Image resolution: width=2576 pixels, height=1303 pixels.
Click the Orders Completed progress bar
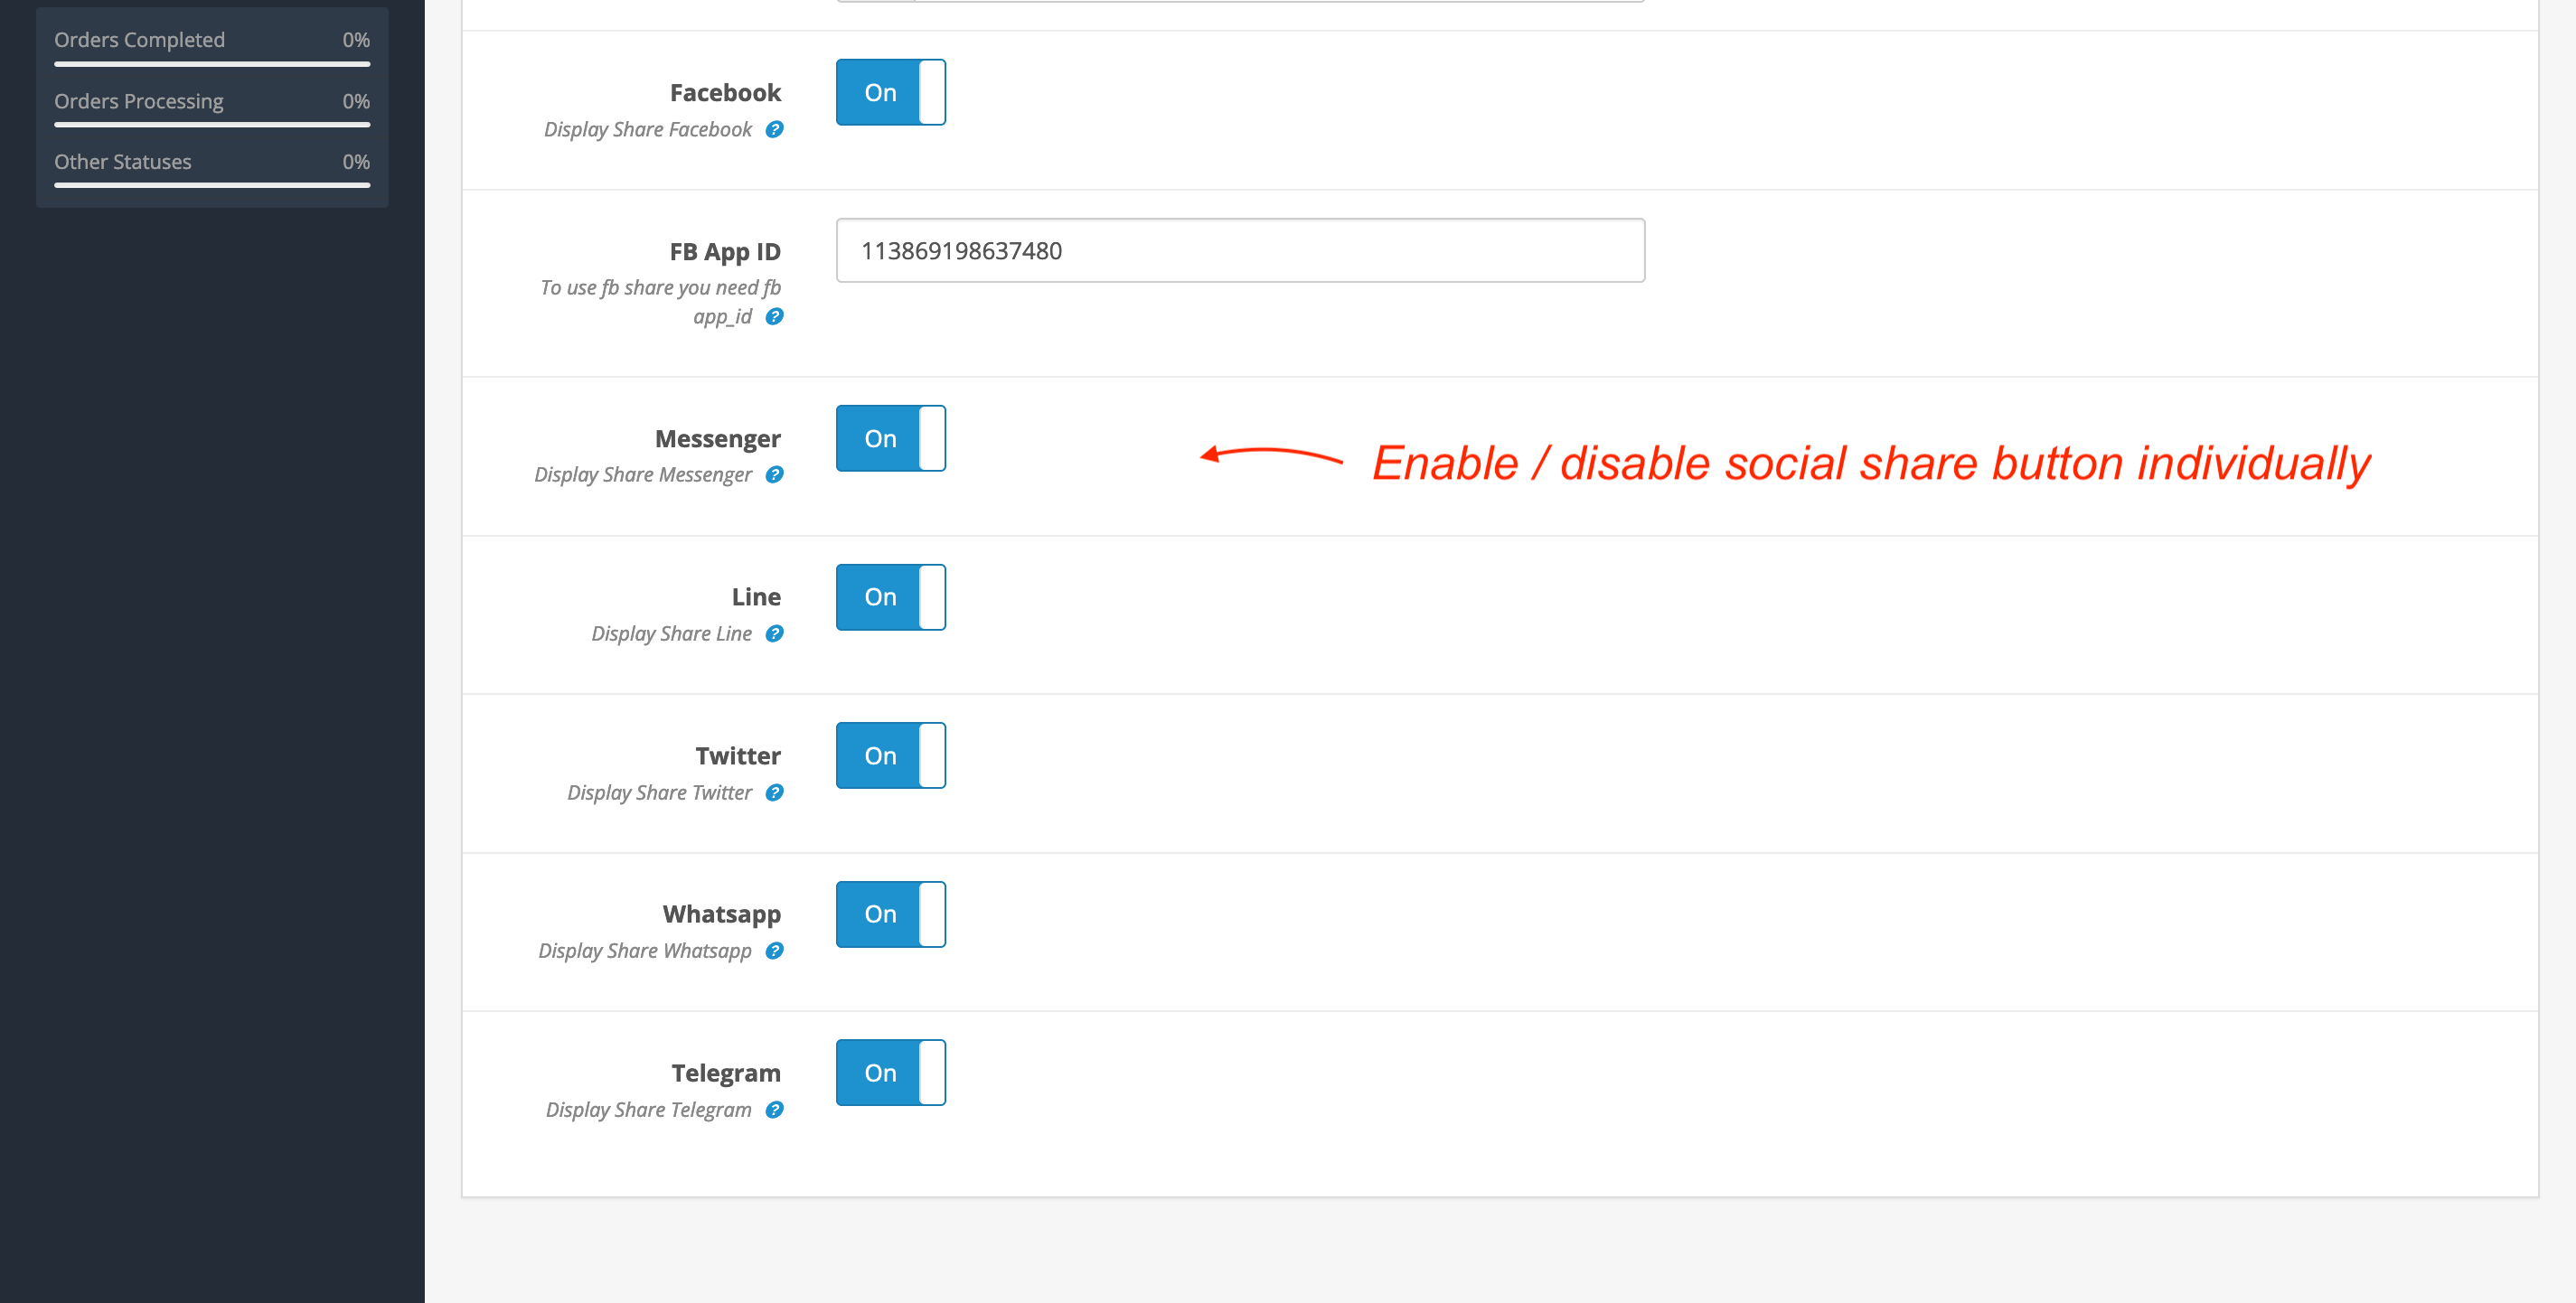tap(212, 64)
